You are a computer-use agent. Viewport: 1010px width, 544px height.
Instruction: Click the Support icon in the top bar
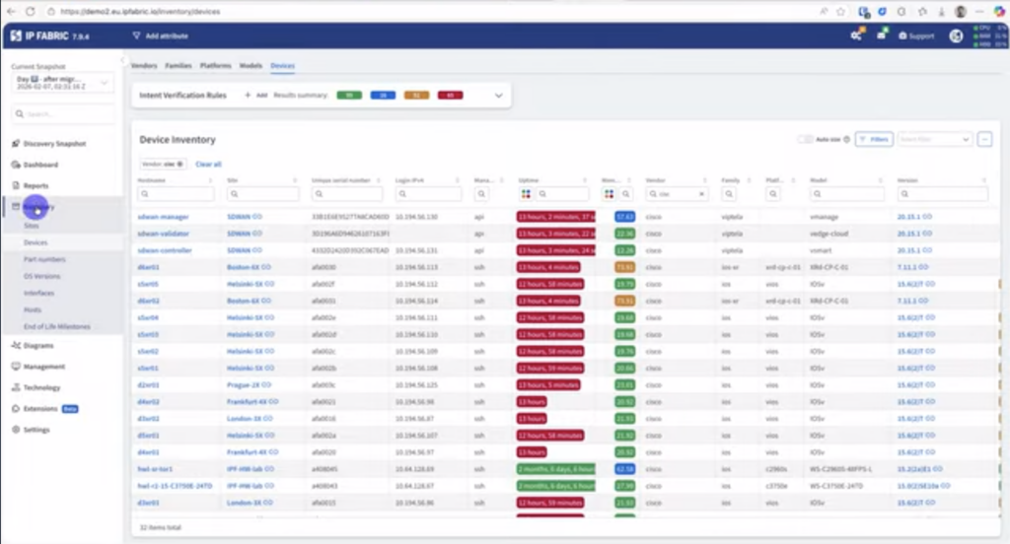click(x=902, y=36)
